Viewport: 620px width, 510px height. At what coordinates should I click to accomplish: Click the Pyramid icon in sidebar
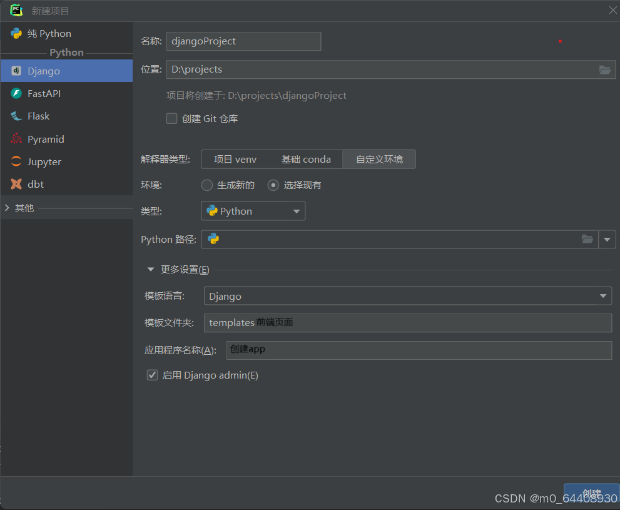point(16,139)
